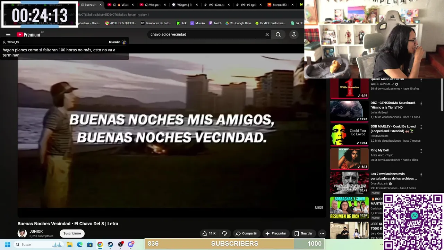Switch to the Stream BFX browser tab

(280, 5)
